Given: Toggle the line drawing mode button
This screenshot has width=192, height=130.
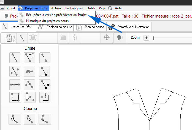Looking at the screenshot, I should (22, 38).
